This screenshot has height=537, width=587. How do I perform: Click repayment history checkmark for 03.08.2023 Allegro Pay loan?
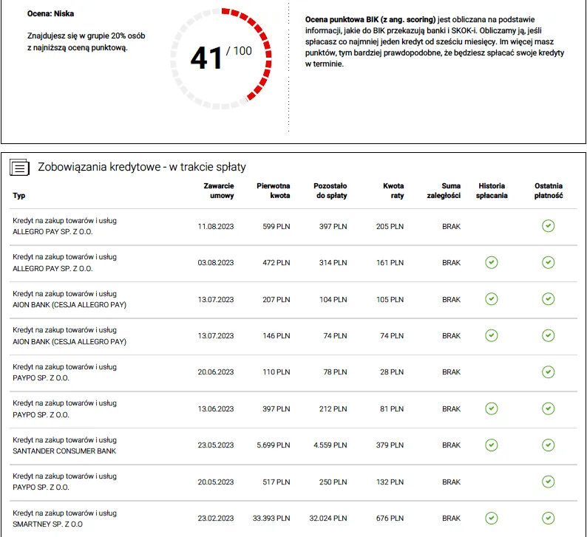[x=491, y=262]
